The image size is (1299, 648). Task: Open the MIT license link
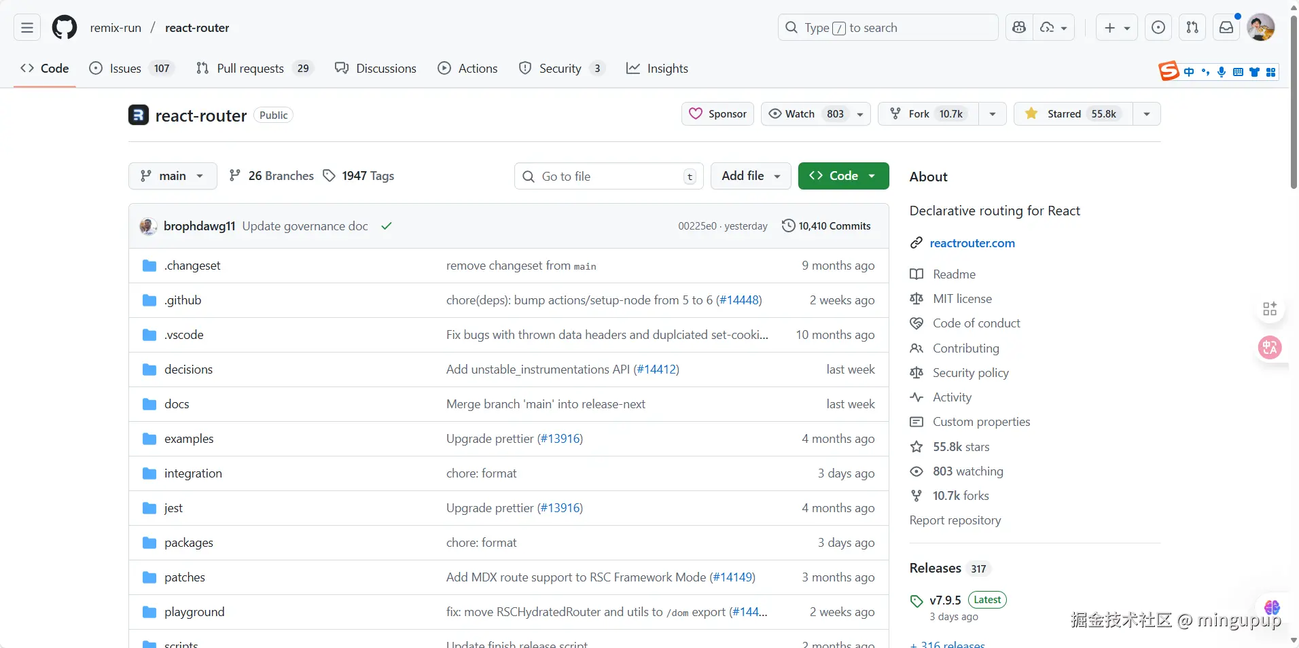pyautogui.click(x=962, y=299)
